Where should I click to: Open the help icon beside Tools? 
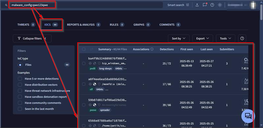coord(242,38)
